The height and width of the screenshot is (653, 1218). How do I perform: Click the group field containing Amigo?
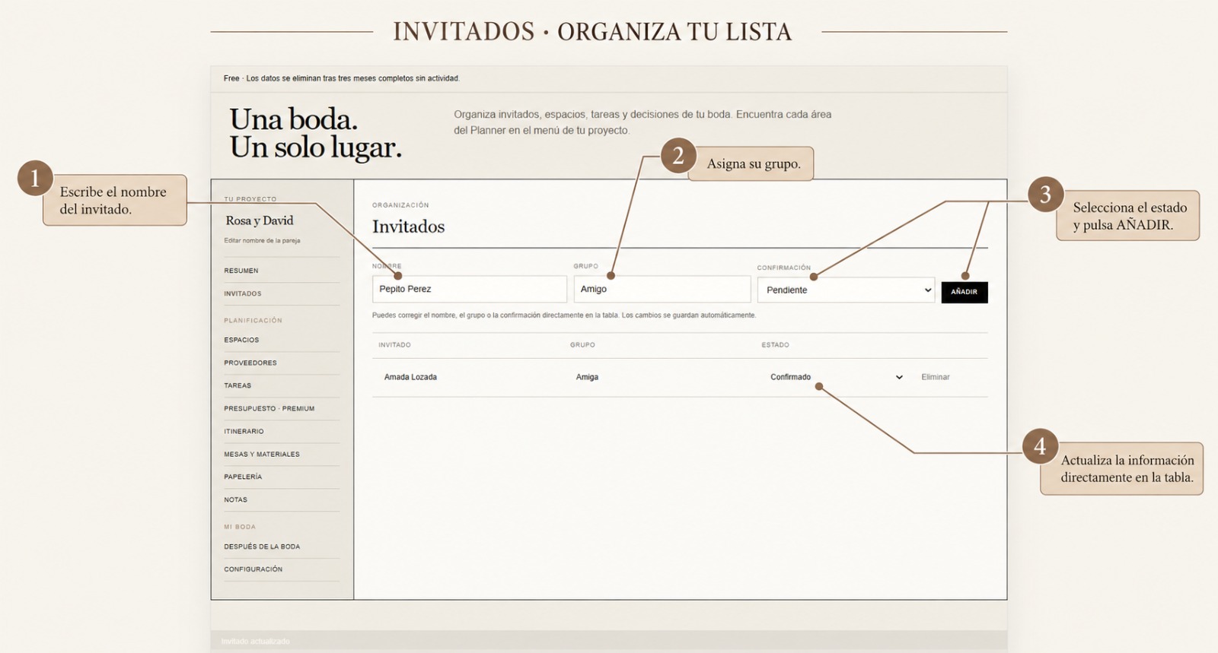(662, 289)
